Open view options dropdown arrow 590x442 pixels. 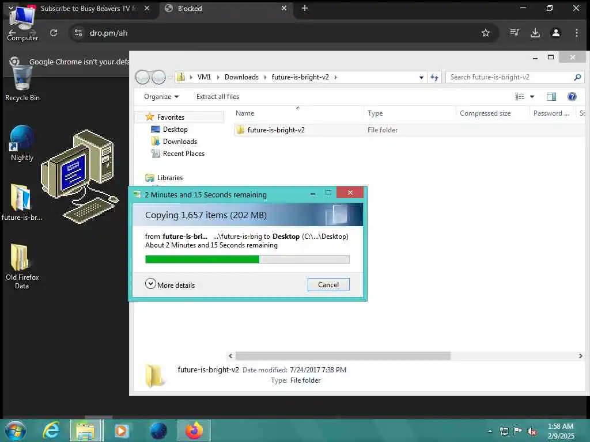pyautogui.click(x=532, y=97)
